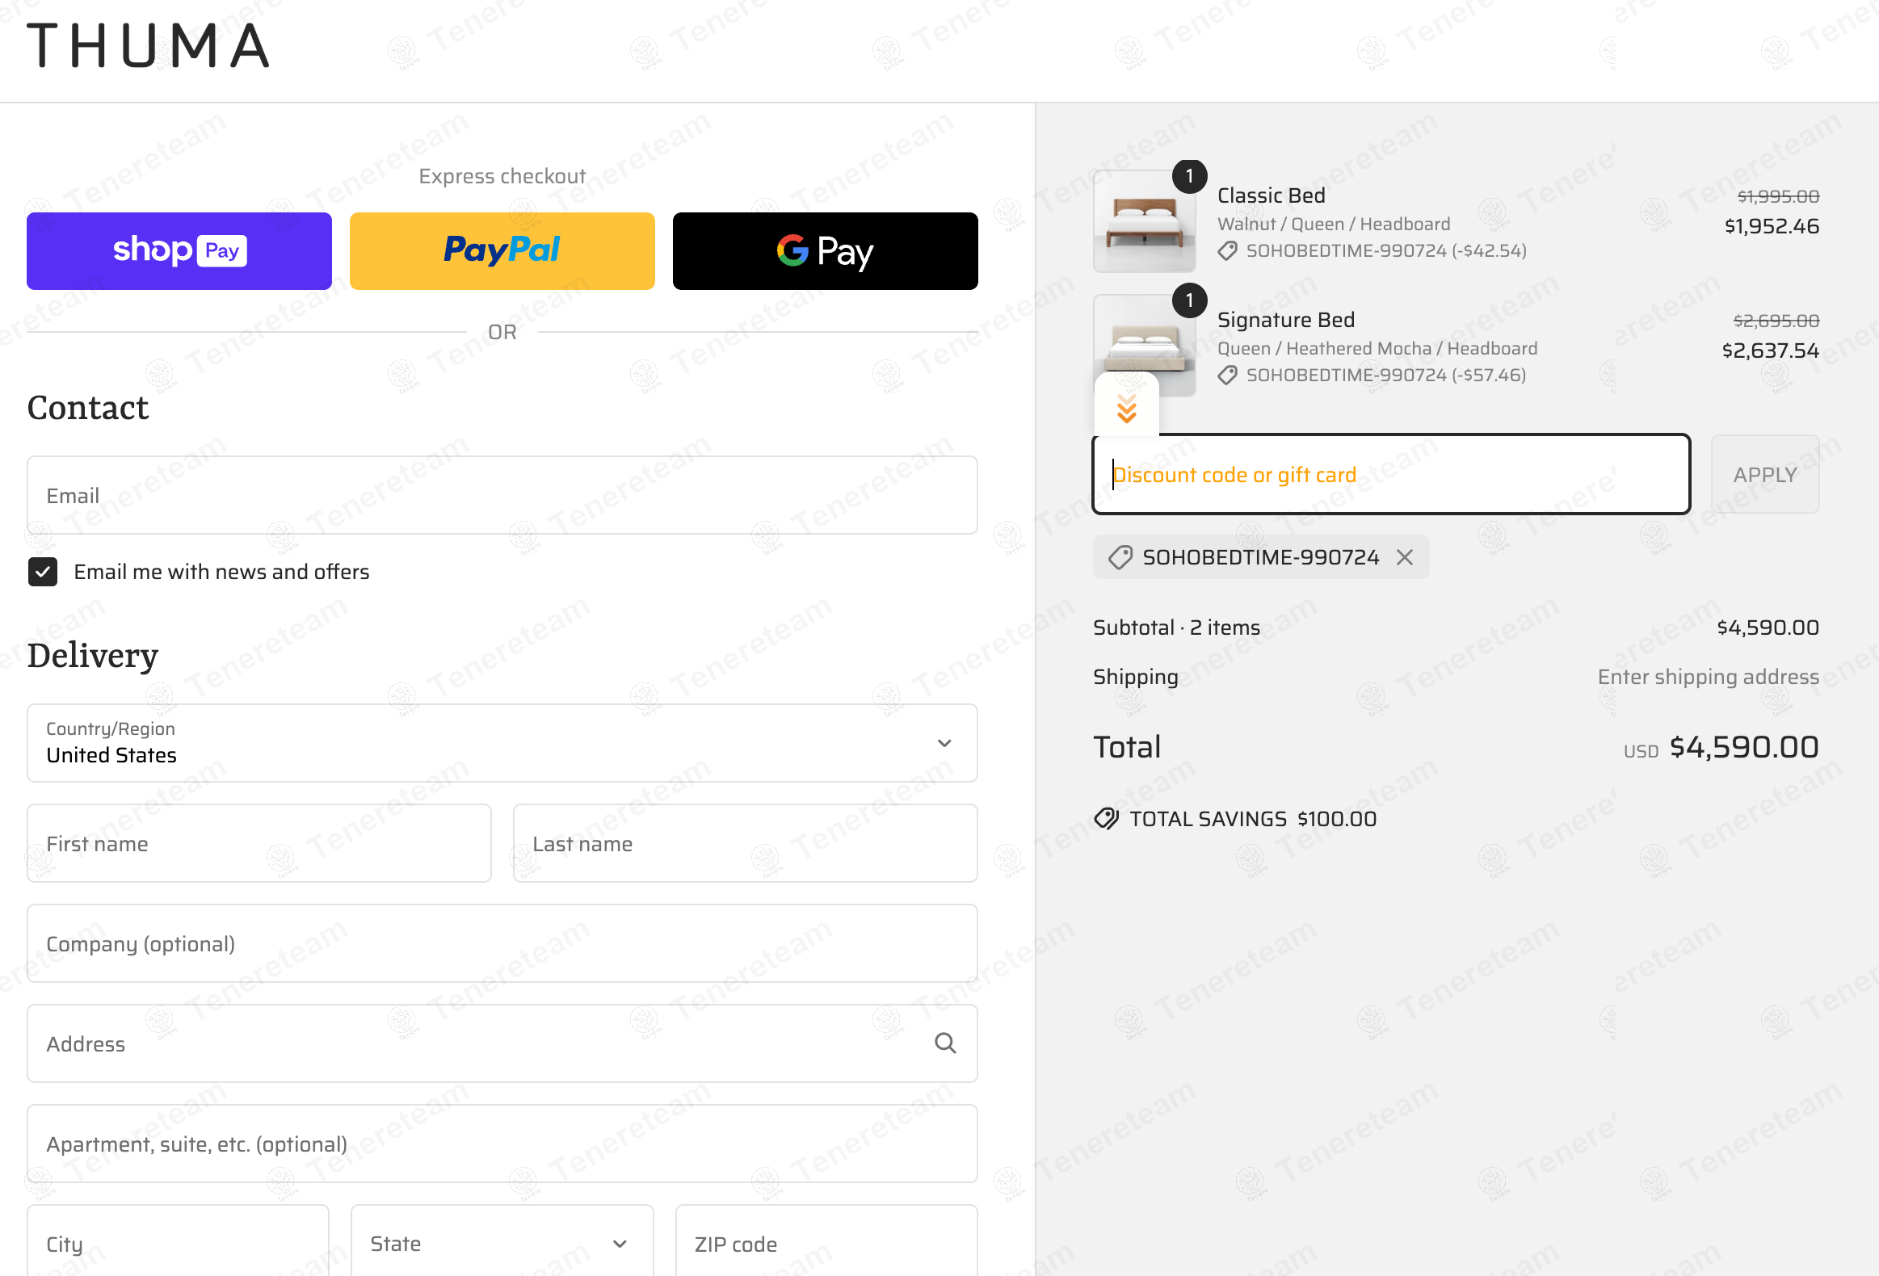Uncheck Email me with news and offers
The image size is (1879, 1276).
[x=43, y=572]
